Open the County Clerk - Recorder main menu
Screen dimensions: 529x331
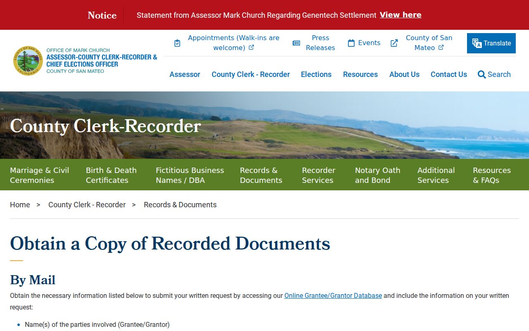click(250, 74)
